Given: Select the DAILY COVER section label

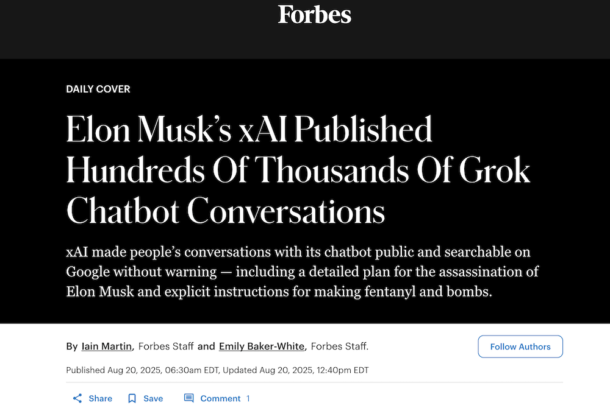Looking at the screenshot, I should pos(98,89).
